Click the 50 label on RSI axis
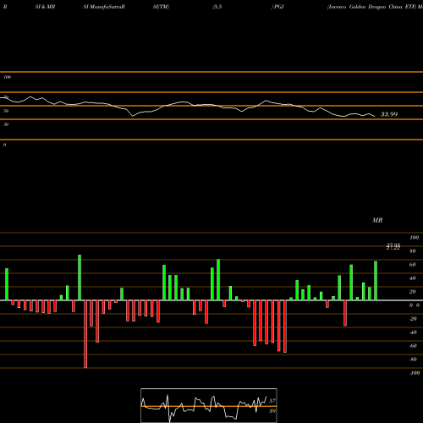The width and height of the screenshot is (423, 423). 6,111
